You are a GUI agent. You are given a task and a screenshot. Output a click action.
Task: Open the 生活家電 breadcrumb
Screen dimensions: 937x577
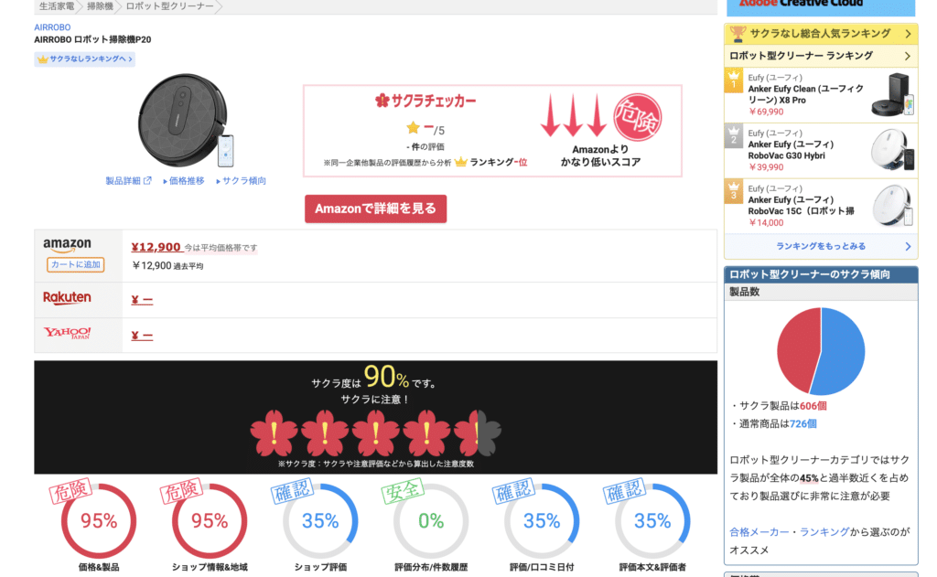[x=56, y=6]
